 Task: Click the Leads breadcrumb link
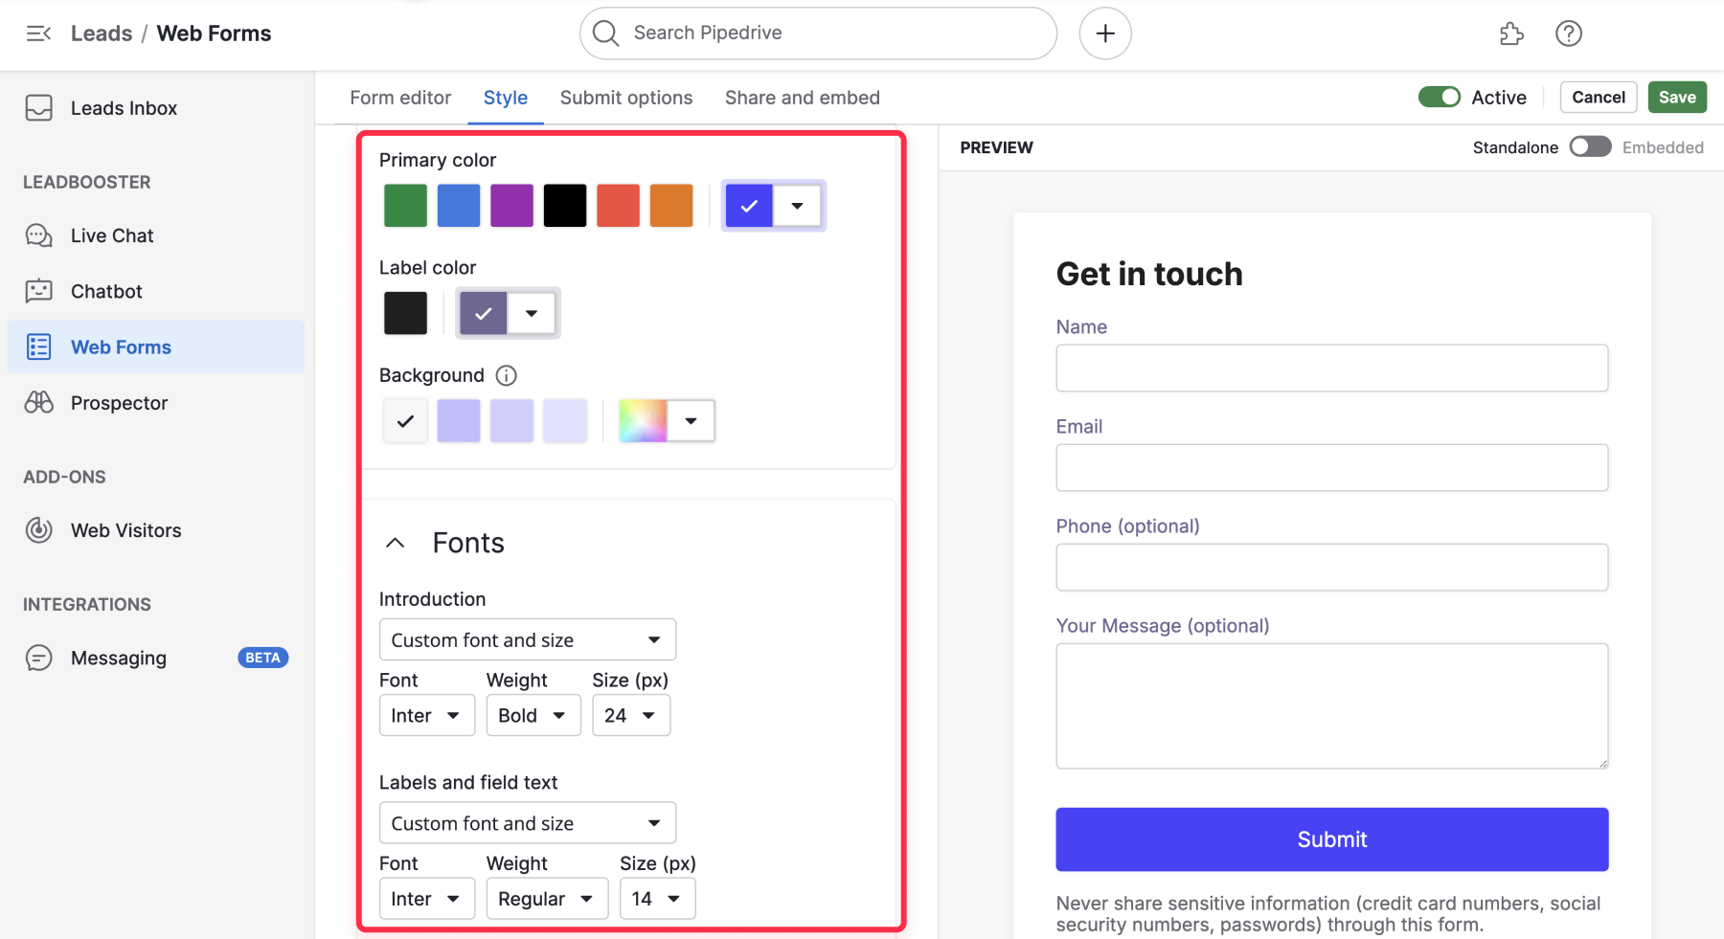tap(102, 34)
